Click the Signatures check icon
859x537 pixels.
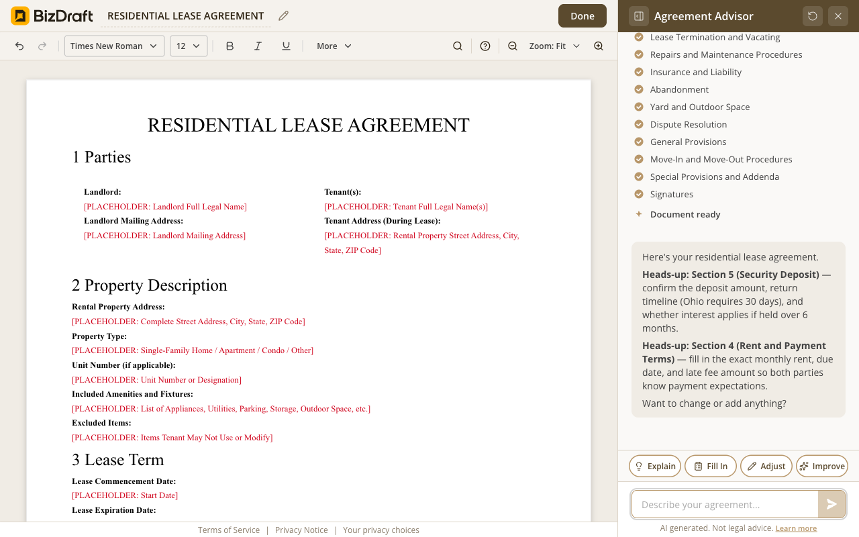tap(639, 194)
